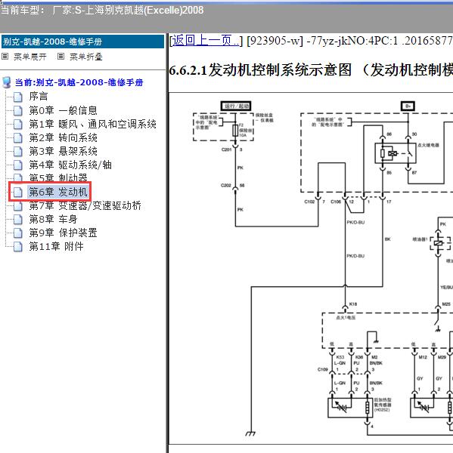Click the B+ terminal box in the diagram
453x453 pixels.
pyautogui.click(x=408, y=106)
